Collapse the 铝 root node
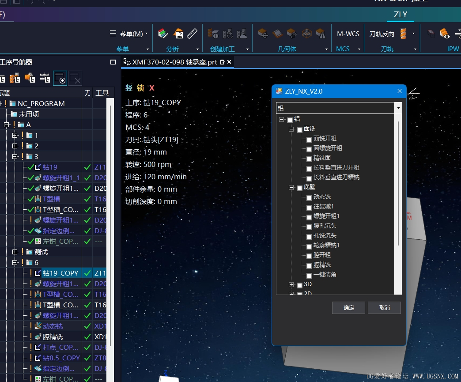The image size is (461, 382). (x=281, y=119)
